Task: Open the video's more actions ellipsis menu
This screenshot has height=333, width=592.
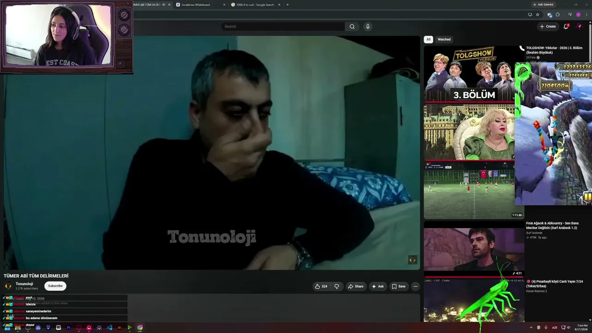Action: [x=415, y=286]
